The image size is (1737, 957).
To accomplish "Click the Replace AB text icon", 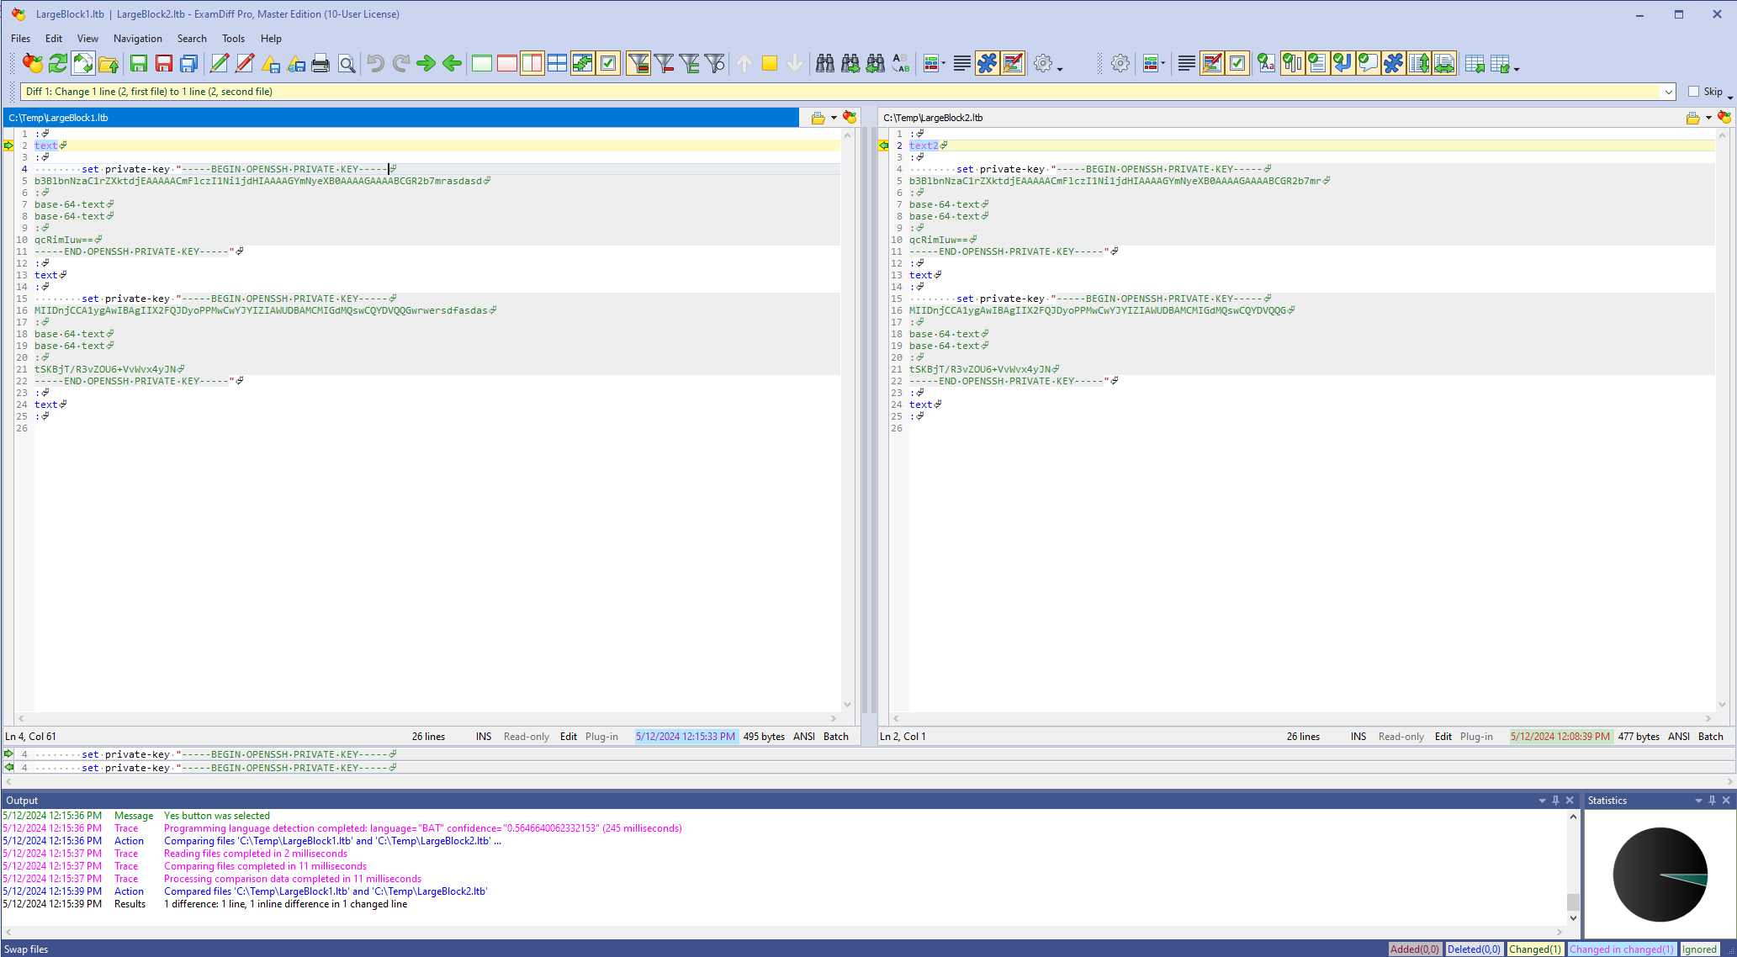I will 901,63.
